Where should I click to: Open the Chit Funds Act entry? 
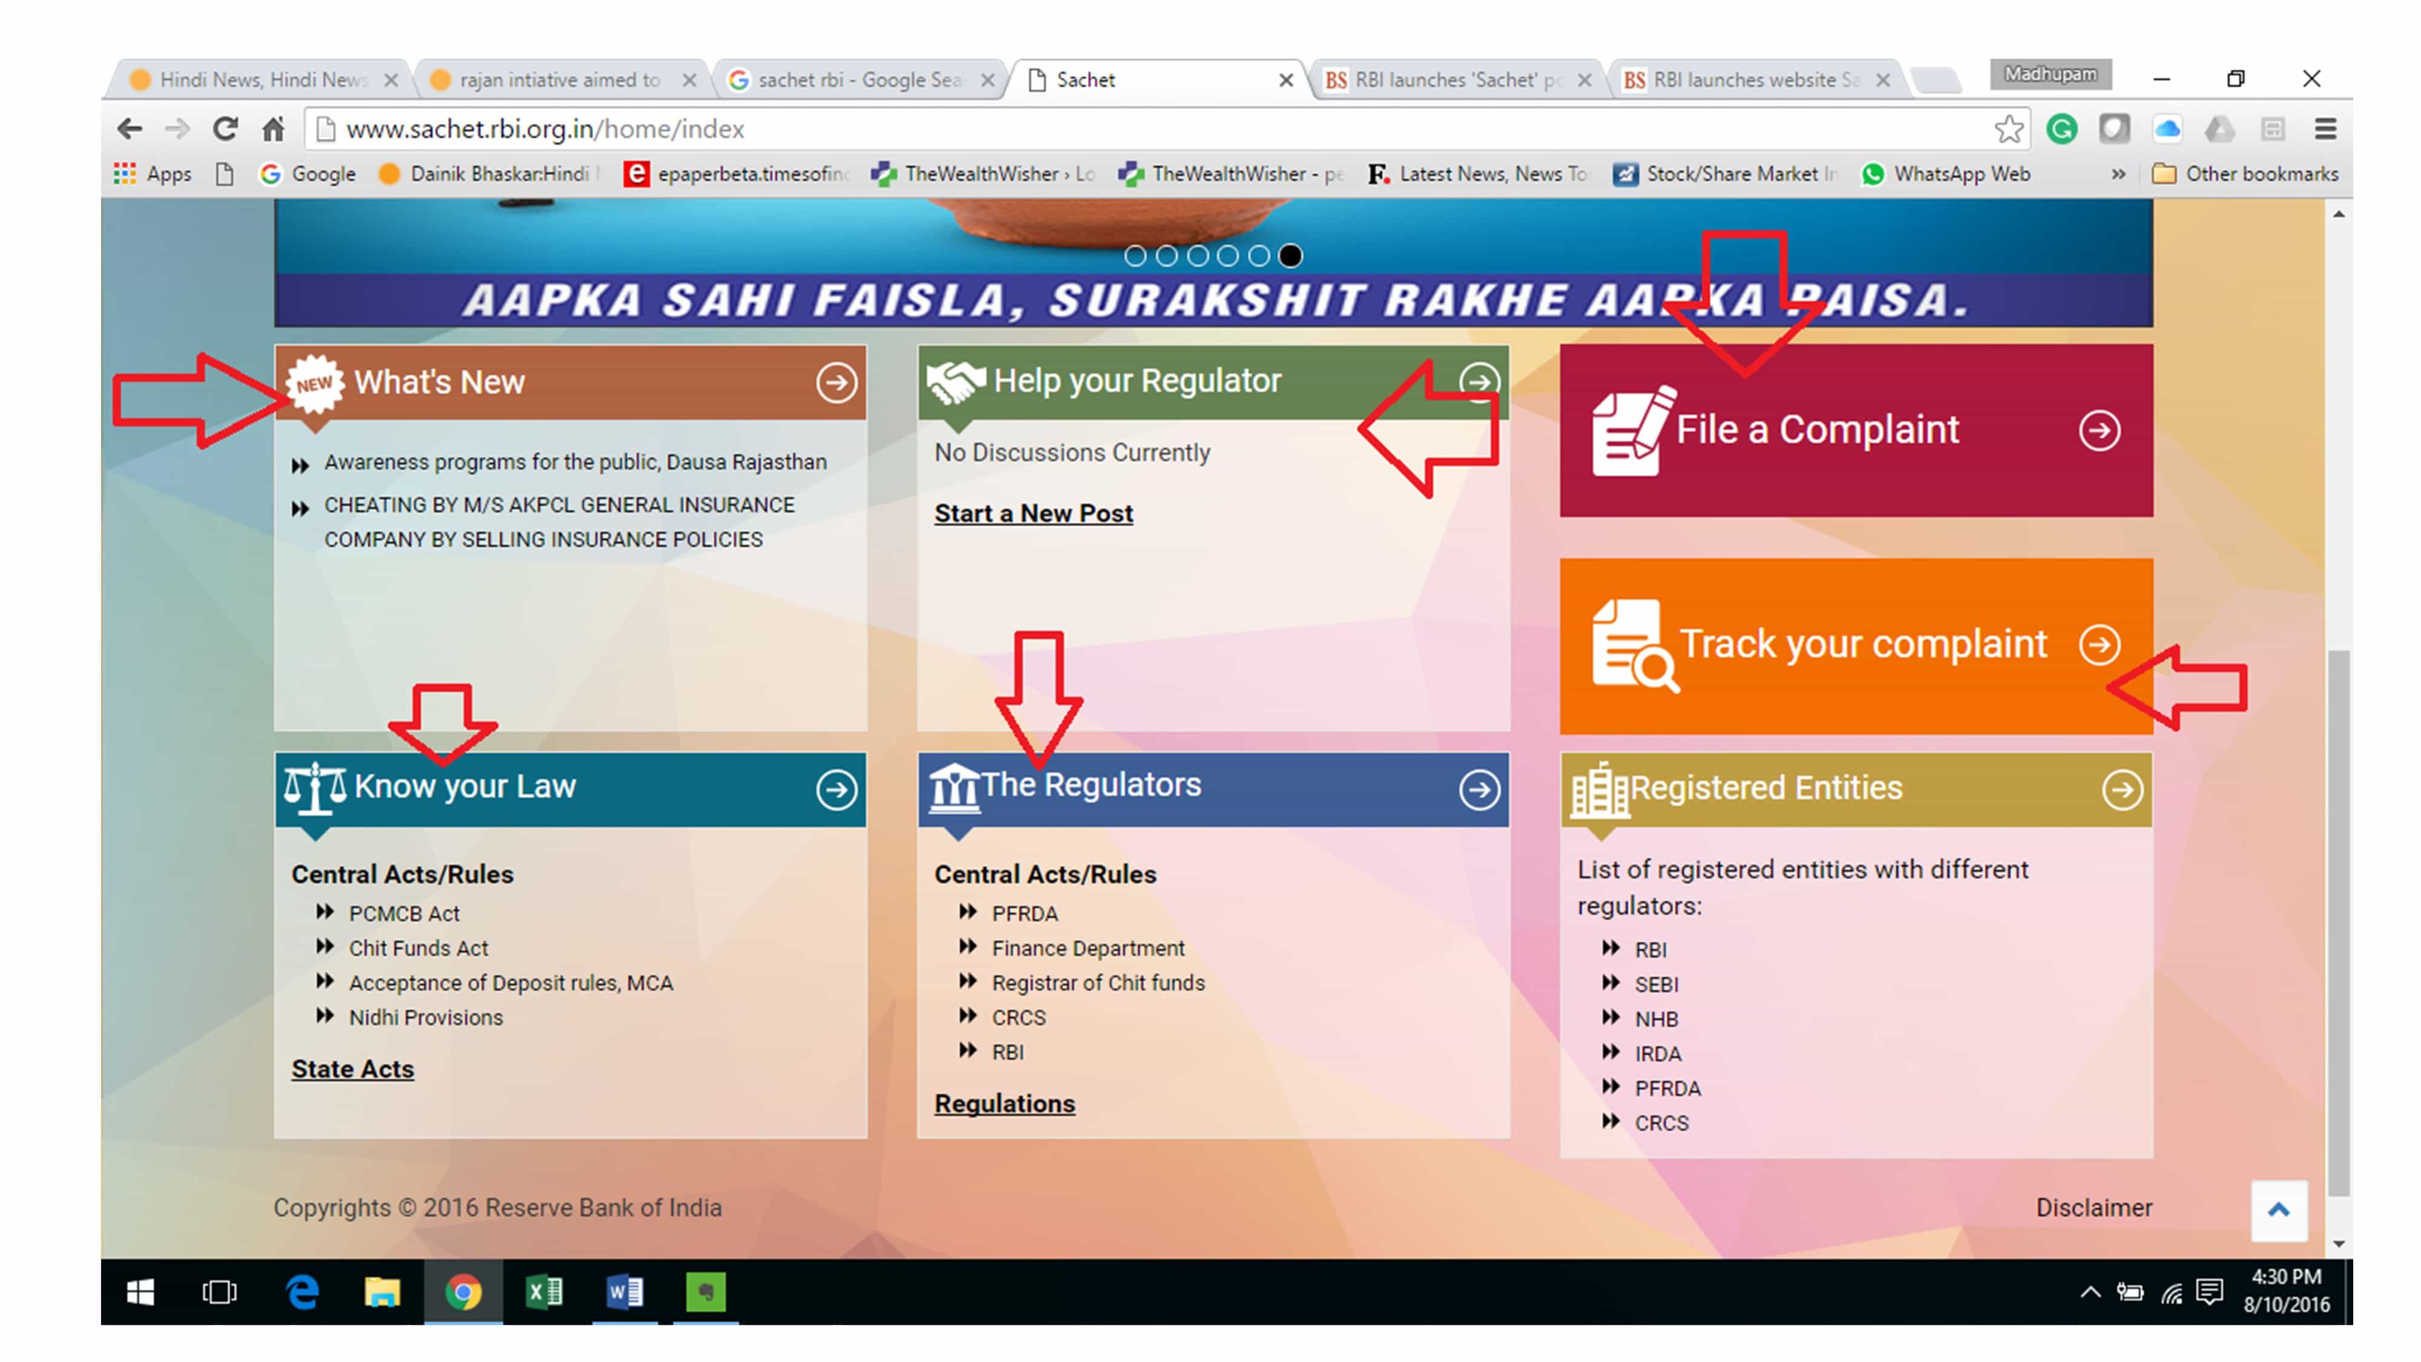[x=418, y=949]
